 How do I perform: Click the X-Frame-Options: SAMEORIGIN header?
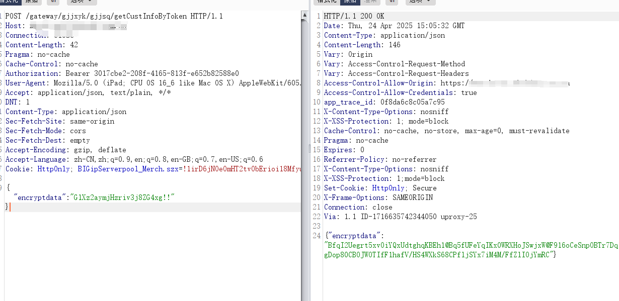coord(378,197)
